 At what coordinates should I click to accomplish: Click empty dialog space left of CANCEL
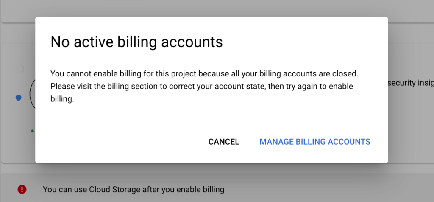[x=127, y=142]
